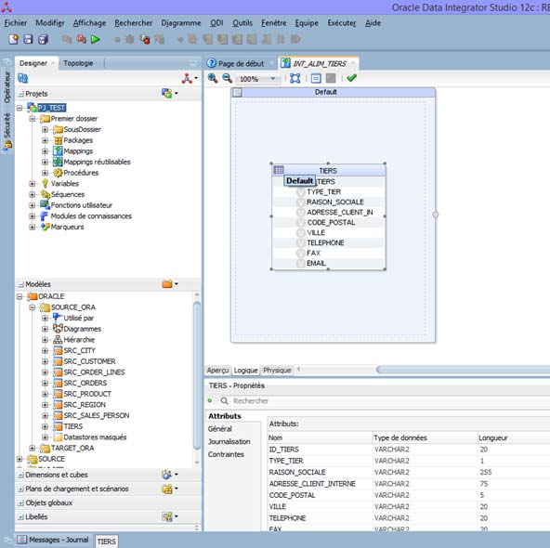Click the diagram outline view toolbar icon
This screenshot has width=550, height=548.
(x=316, y=78)
